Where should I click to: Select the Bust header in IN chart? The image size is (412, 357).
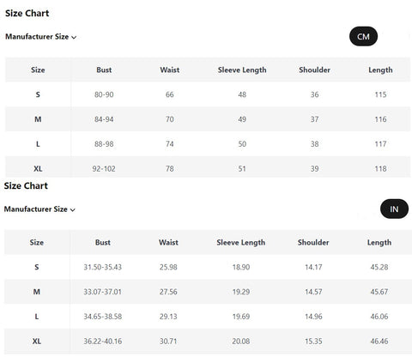point(103,242)
